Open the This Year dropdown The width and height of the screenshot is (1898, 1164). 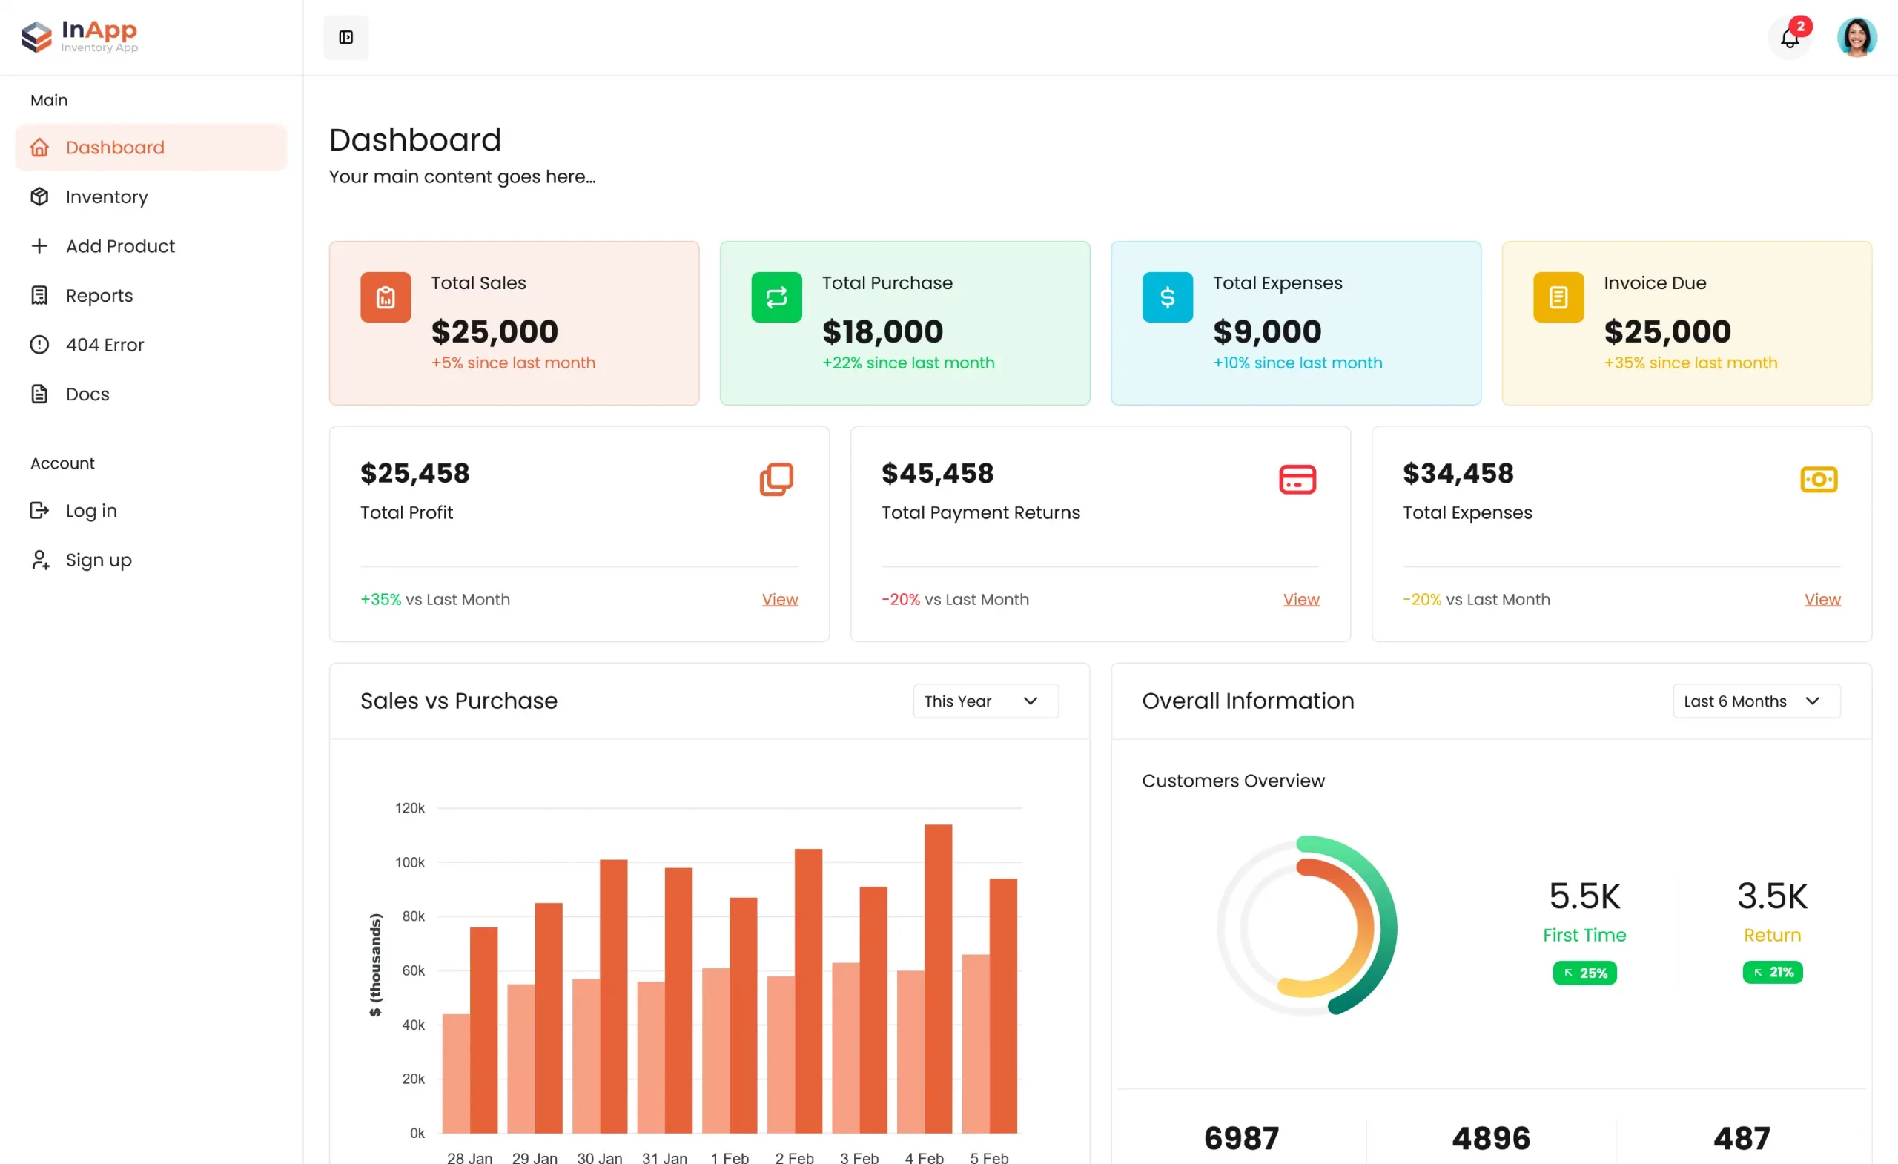(985, 700)
